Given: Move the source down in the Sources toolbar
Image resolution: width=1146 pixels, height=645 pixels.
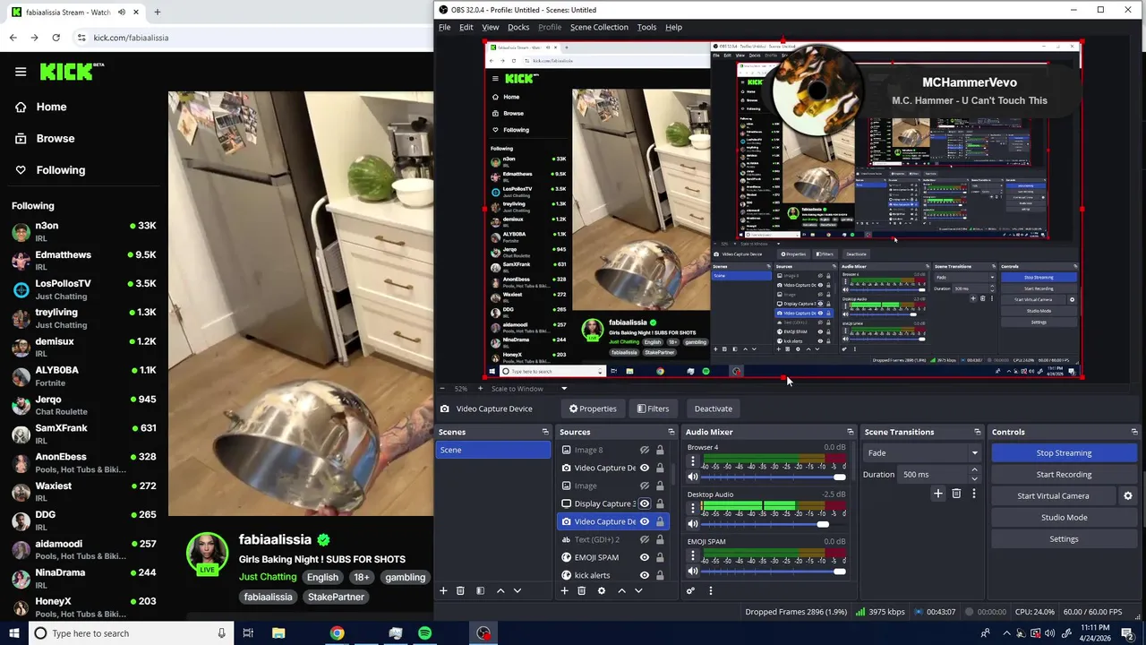Looking at the screenshot, I should coord(638,591).
